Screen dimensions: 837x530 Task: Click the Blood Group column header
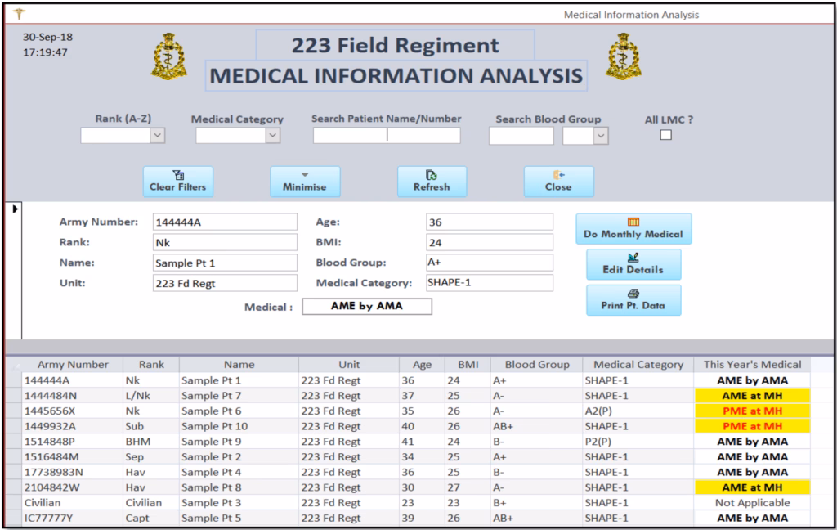tap(536, 365)
